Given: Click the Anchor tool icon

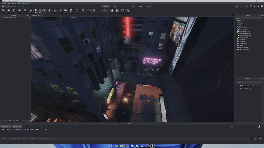Looking at the screenshot, I should tap(104, 11).
